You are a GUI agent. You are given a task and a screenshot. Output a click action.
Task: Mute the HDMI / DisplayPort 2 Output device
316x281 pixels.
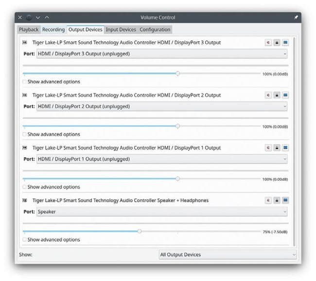click(268, 95)
